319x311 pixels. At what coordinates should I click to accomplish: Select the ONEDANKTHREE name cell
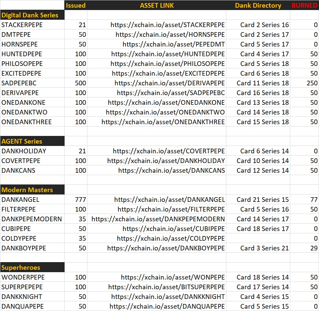(x=32, y=122)
